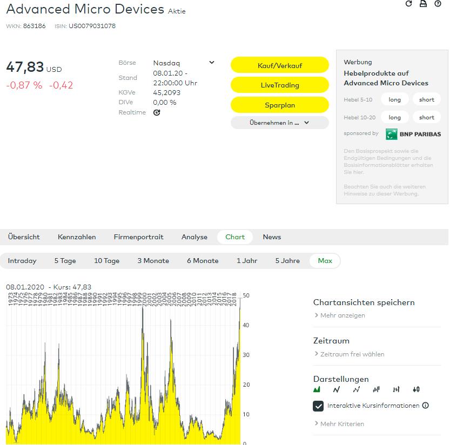Image resolution: width=463 pixels, height=445 pixels.
Task: Open the Übernehmen in dropdown
Action: point(279,122)
